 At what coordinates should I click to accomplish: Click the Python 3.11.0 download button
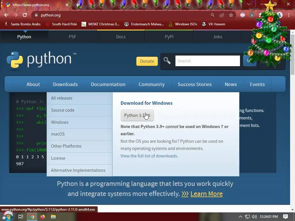coord(137,115)
